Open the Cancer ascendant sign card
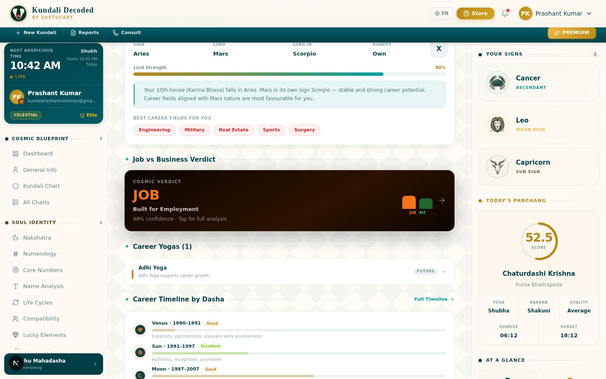Screen dimensions: 606x379 click(x=538, y=83)
